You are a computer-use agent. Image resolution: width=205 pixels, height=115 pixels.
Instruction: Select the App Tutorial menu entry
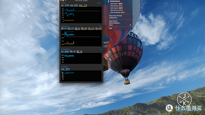pos(113,21)
